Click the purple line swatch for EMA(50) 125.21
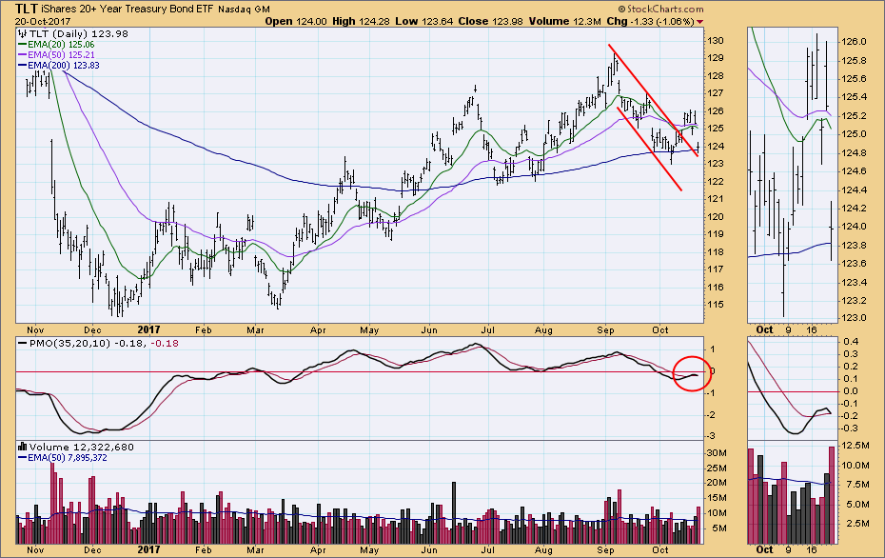885x558 pixels. pyautogui.click(x=23, y=55)
